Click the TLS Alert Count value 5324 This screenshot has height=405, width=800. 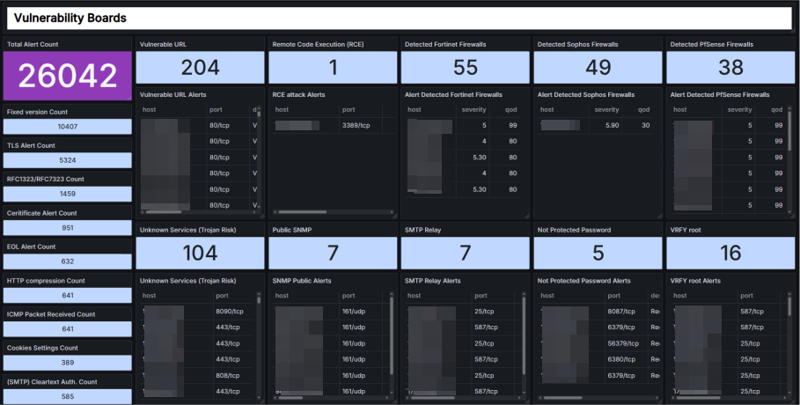pos(68,160)
